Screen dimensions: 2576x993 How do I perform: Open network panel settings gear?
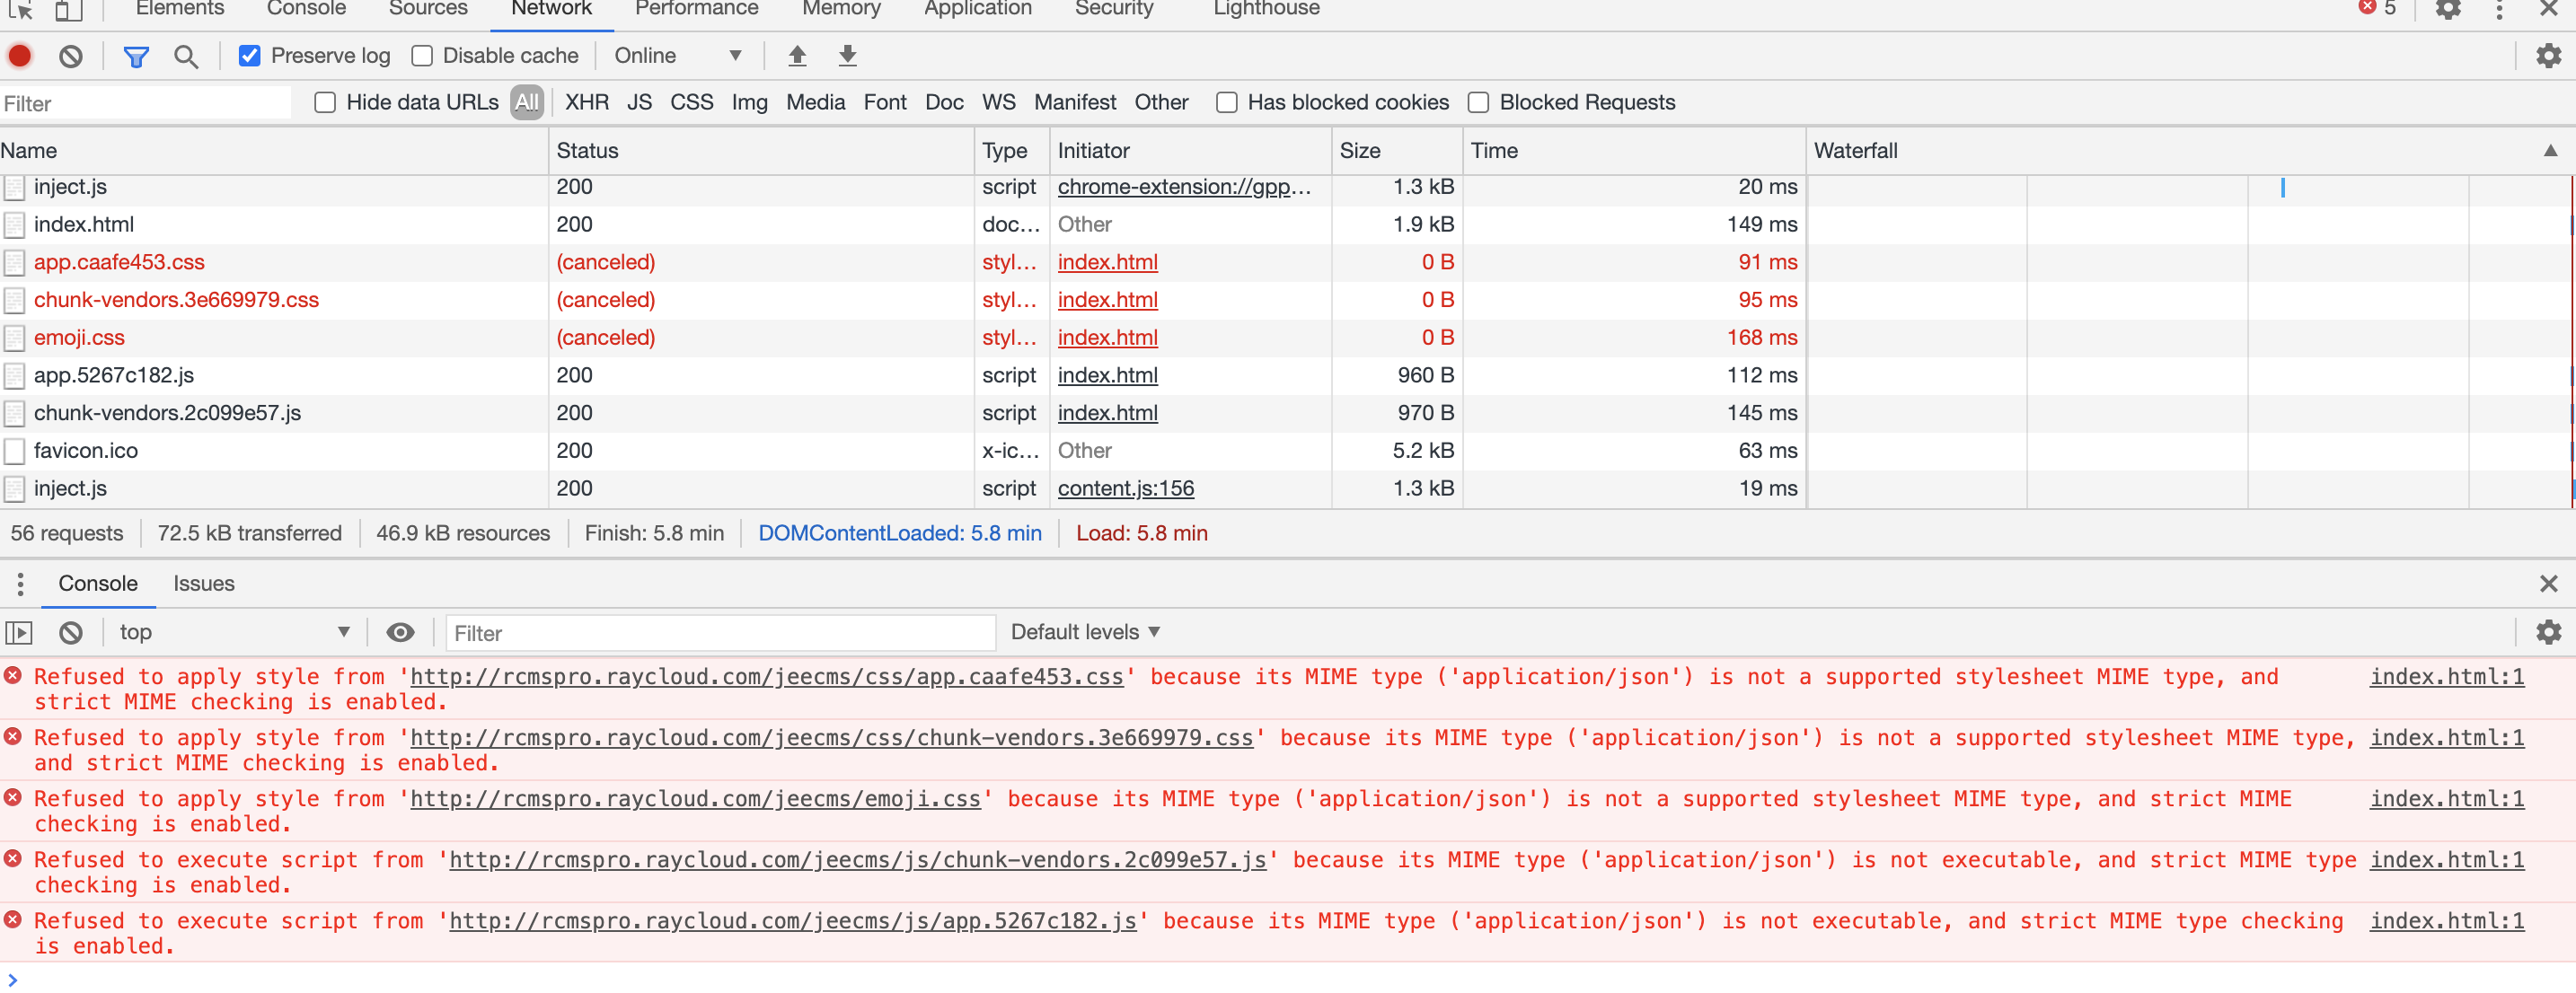coord(2548,56)
